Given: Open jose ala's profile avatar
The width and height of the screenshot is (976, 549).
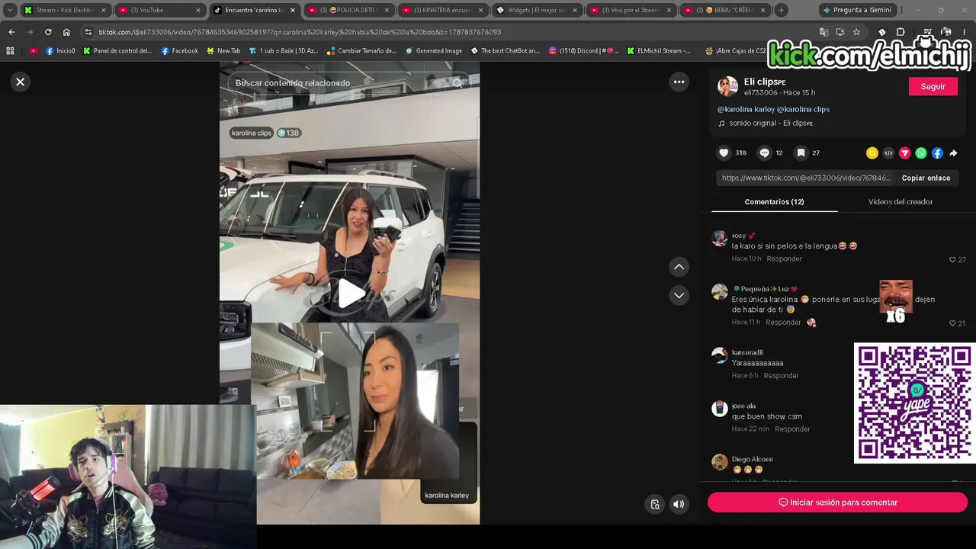Looking at the screenshot, I should [719, 409].
